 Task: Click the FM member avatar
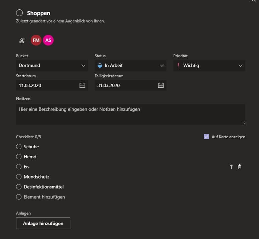[36, 40]
